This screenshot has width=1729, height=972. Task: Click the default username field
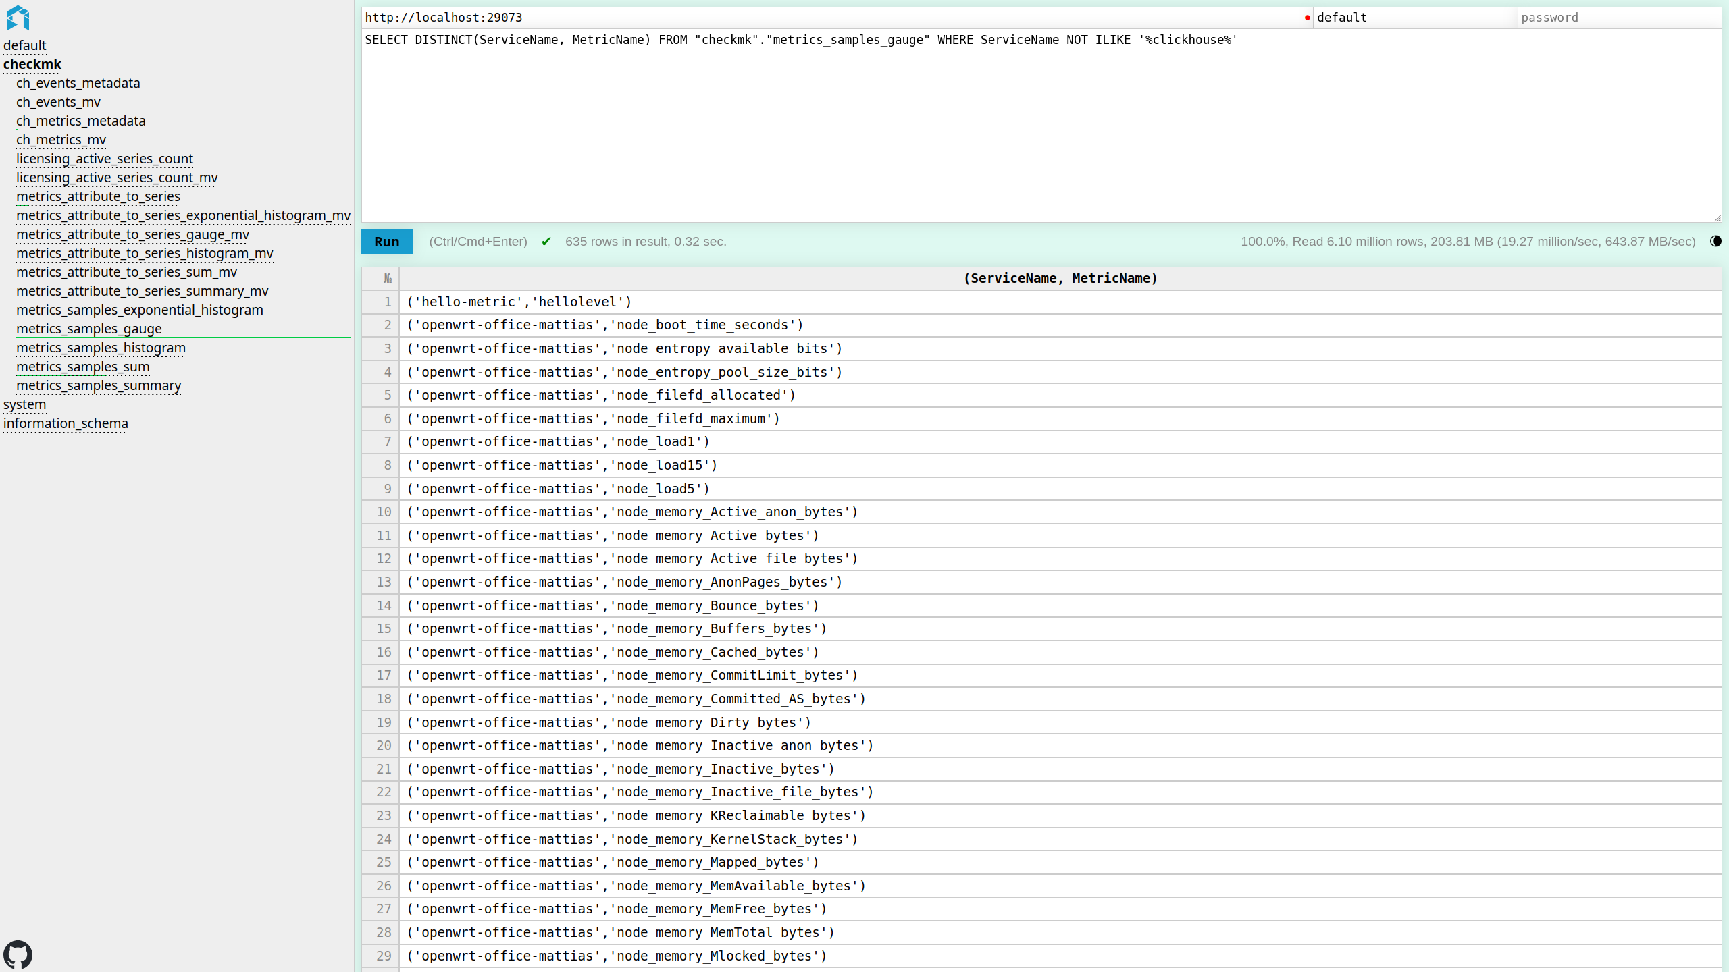(1412, 17)
